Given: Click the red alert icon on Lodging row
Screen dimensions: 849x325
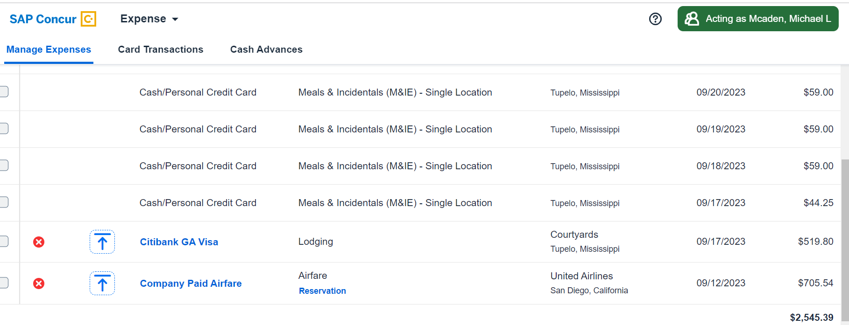Looking at the screenshot, I should (39, 242).
